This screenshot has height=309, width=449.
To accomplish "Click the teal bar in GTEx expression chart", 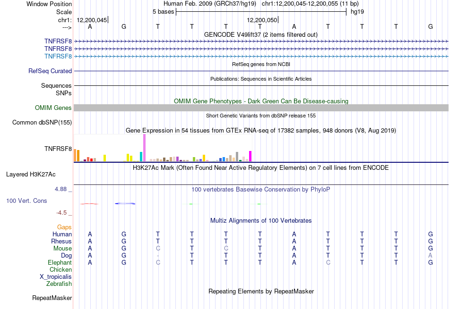I will [141, 157].
